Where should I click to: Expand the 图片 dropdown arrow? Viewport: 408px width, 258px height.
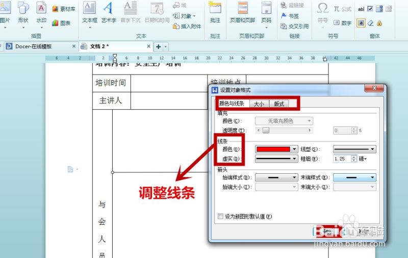pyautogui.click(x=5, y=28)
